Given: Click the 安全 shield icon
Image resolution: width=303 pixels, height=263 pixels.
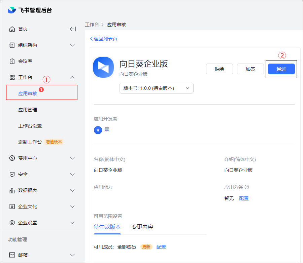Looking at the screenshot, I should click(12, 174).
